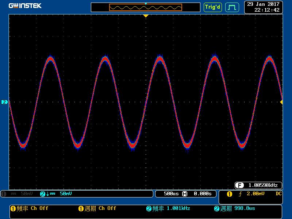Screen dimensions: 292x219
Task: Click the GW Instek logo
Action: [x=25, y=6]
